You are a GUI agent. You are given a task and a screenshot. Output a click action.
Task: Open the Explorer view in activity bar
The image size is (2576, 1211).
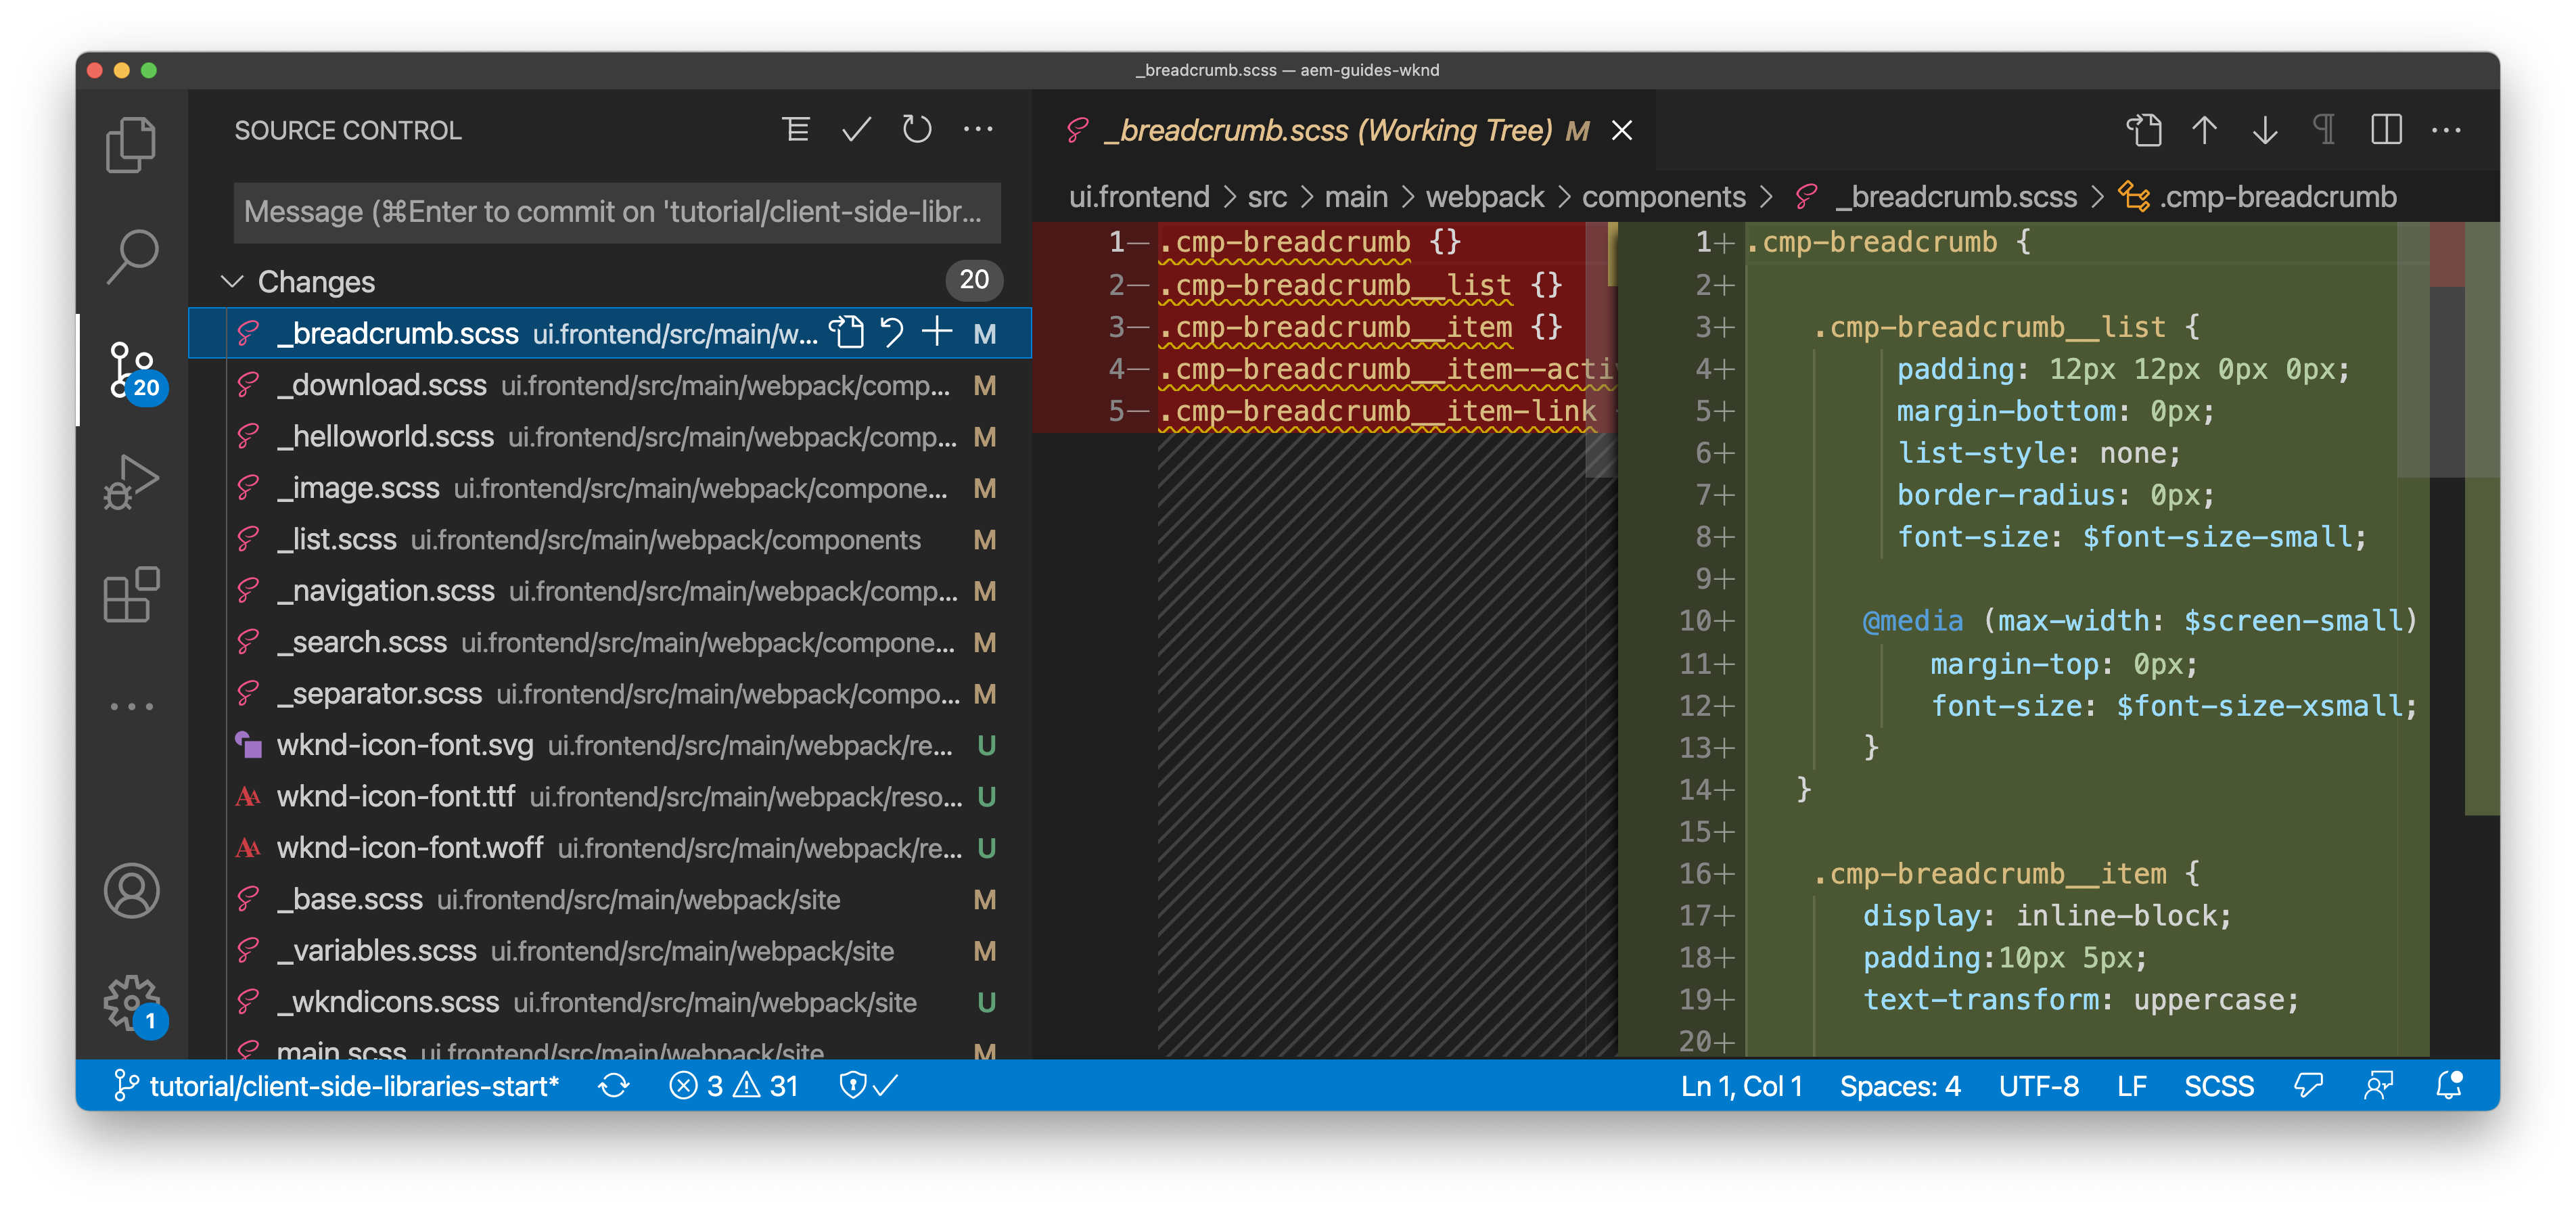131,145
